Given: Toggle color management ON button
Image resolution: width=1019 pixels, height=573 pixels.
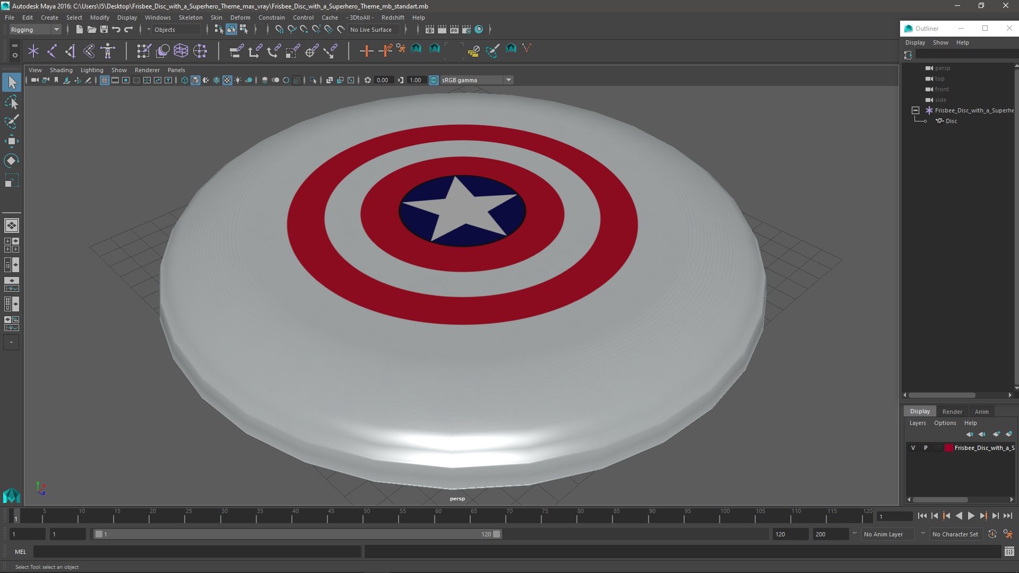Looking at the screenshot, I should point(434,80).
